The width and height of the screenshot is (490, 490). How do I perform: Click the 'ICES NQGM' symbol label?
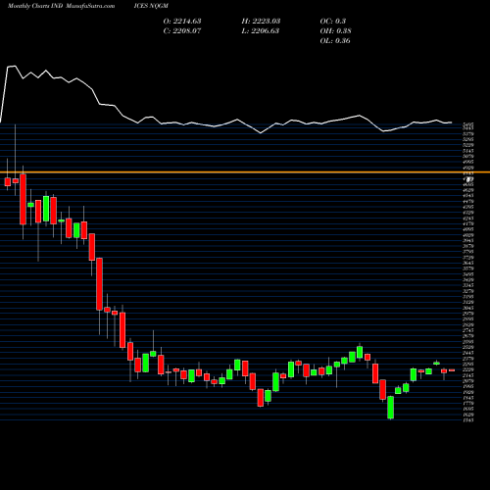click(x=151, y=6)
